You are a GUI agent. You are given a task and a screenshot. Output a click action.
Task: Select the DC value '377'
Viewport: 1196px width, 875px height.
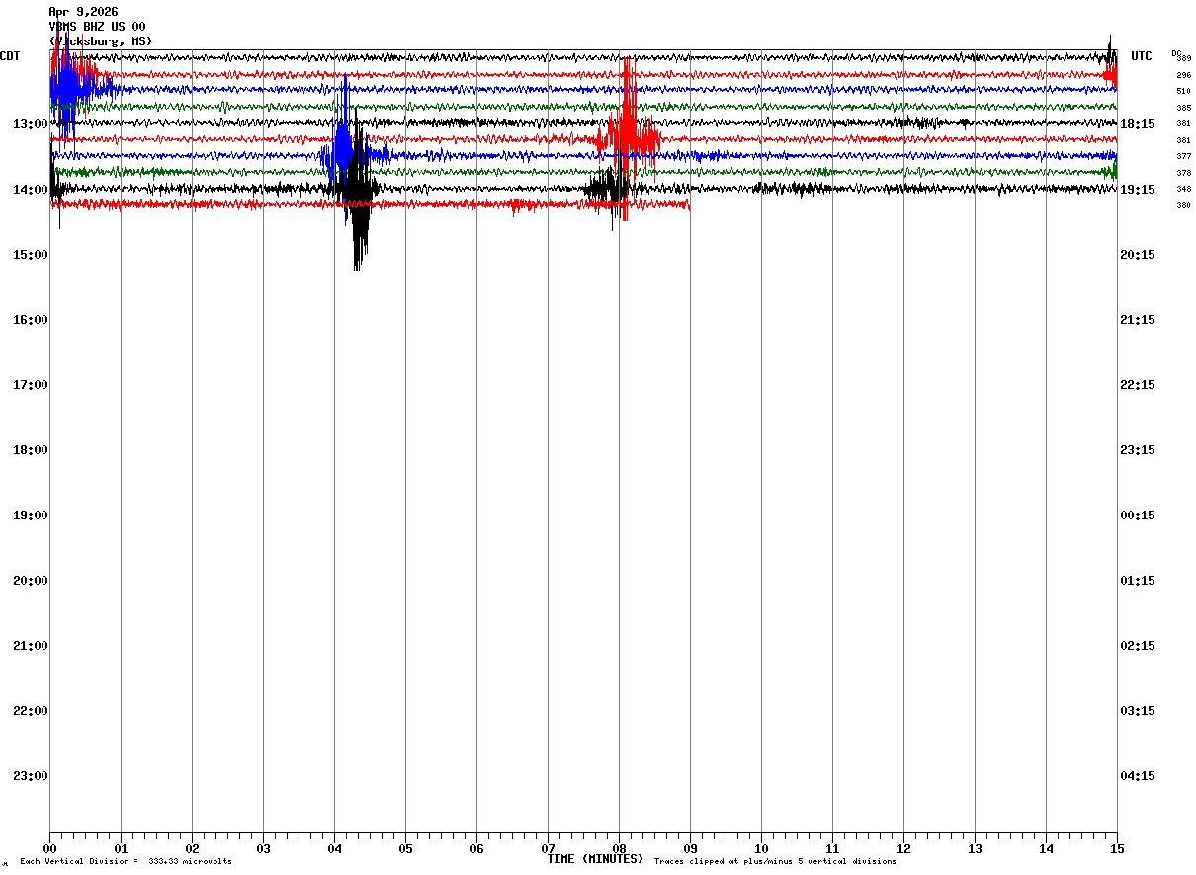pos(1183,156)
